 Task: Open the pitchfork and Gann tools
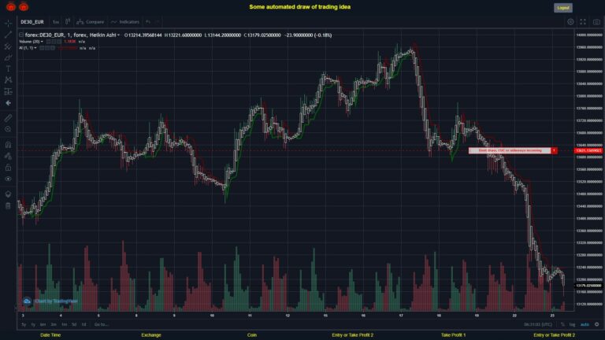tap(8, 46)
